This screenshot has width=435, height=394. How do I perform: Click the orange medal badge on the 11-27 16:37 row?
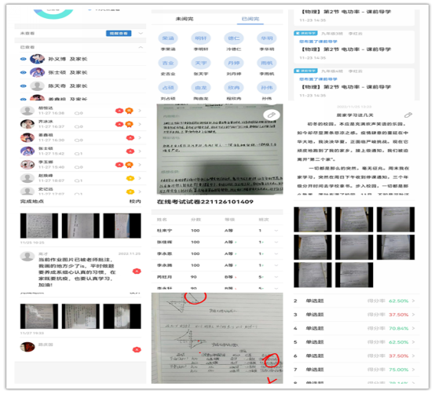coord(129,124)
